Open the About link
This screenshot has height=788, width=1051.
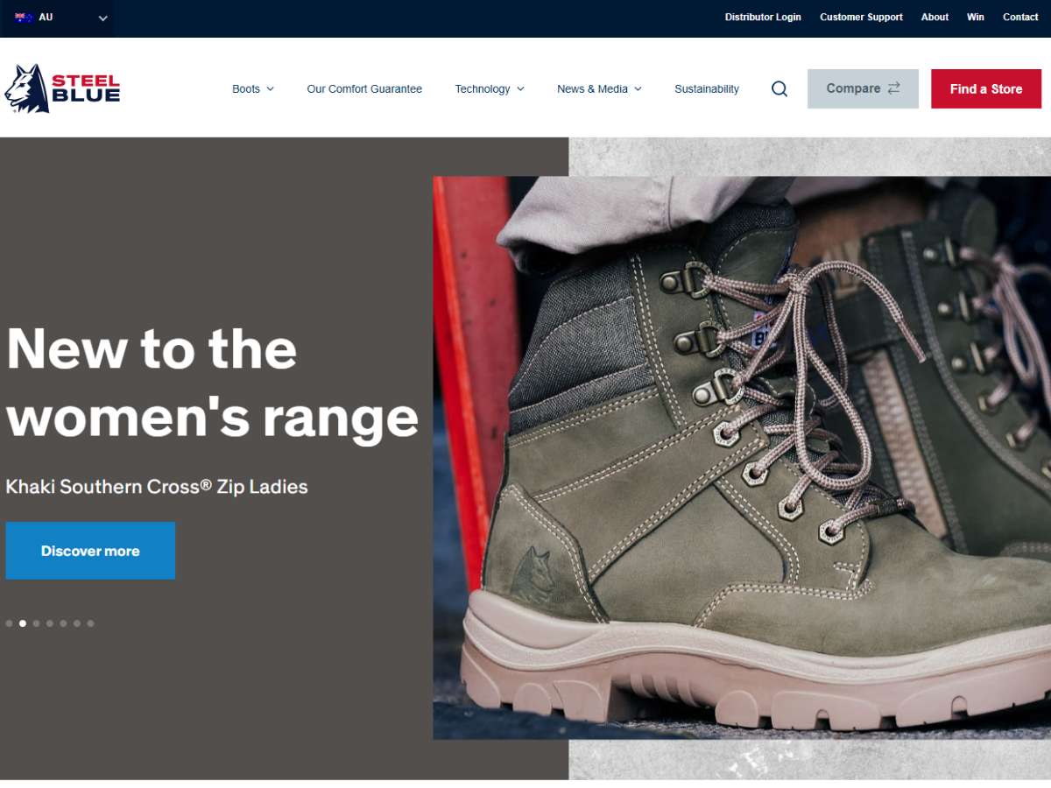coord(935,17)
